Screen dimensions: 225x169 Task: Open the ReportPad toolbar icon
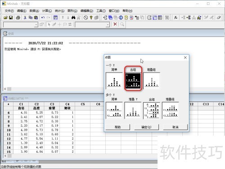131,18
